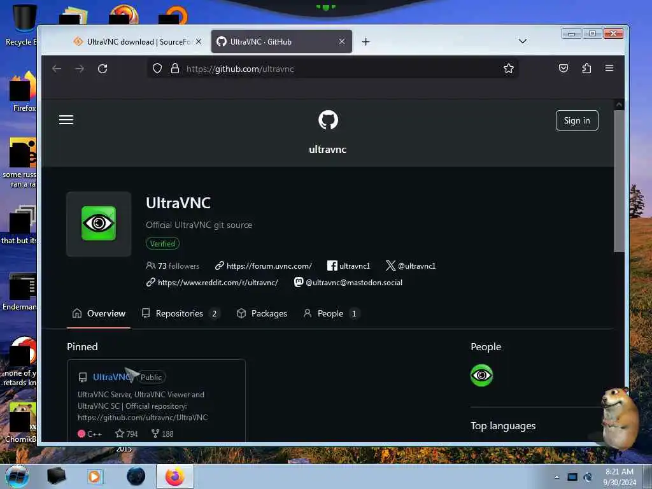Click the Verified badge
The width and height of the screenshot is (652, 489).
162,244
